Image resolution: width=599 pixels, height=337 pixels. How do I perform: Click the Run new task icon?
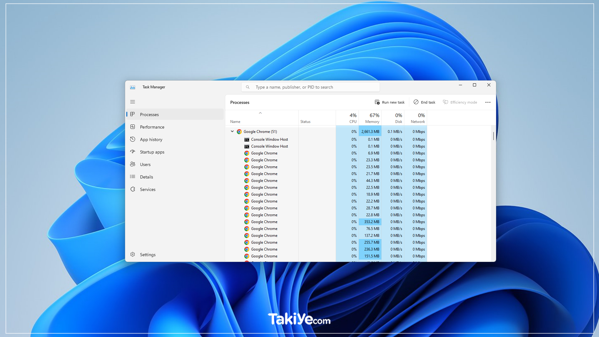(x=377, y=102)
